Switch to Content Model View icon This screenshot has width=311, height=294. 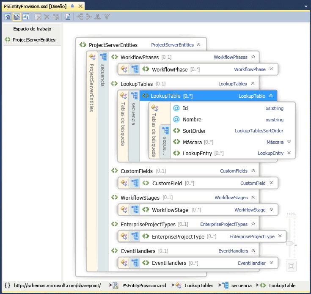click(x=17, y=17)
